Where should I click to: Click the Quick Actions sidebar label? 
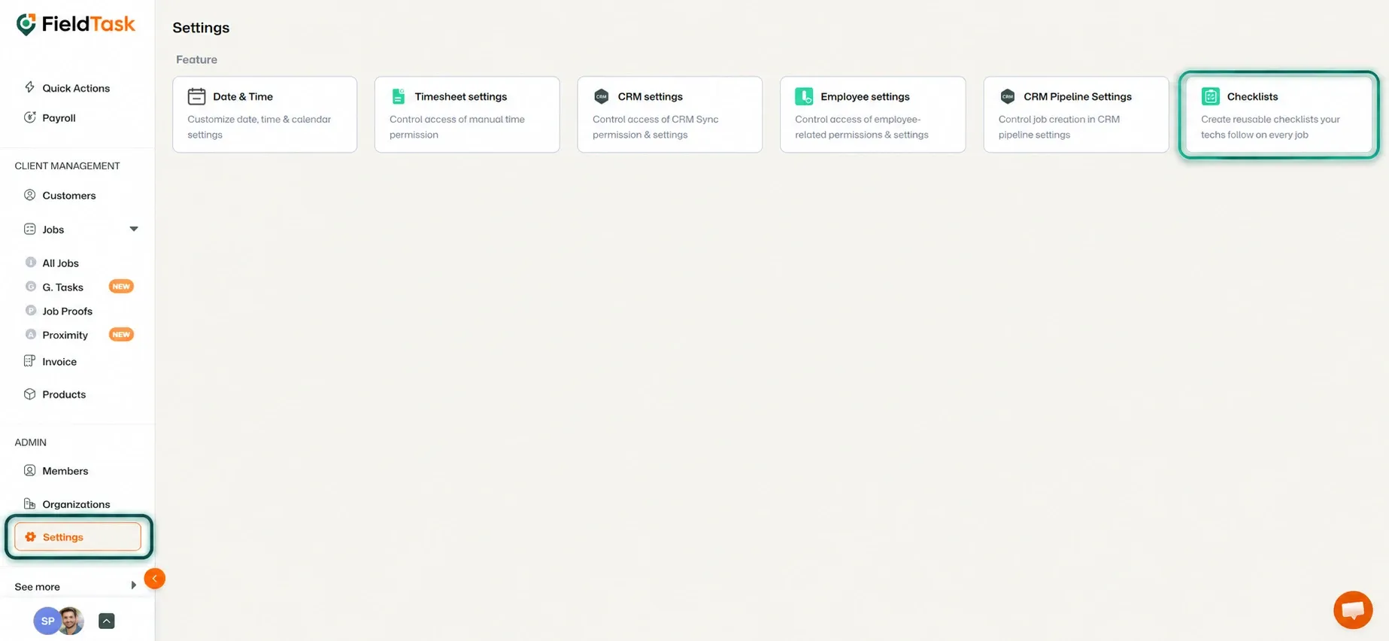click(76, 88)
